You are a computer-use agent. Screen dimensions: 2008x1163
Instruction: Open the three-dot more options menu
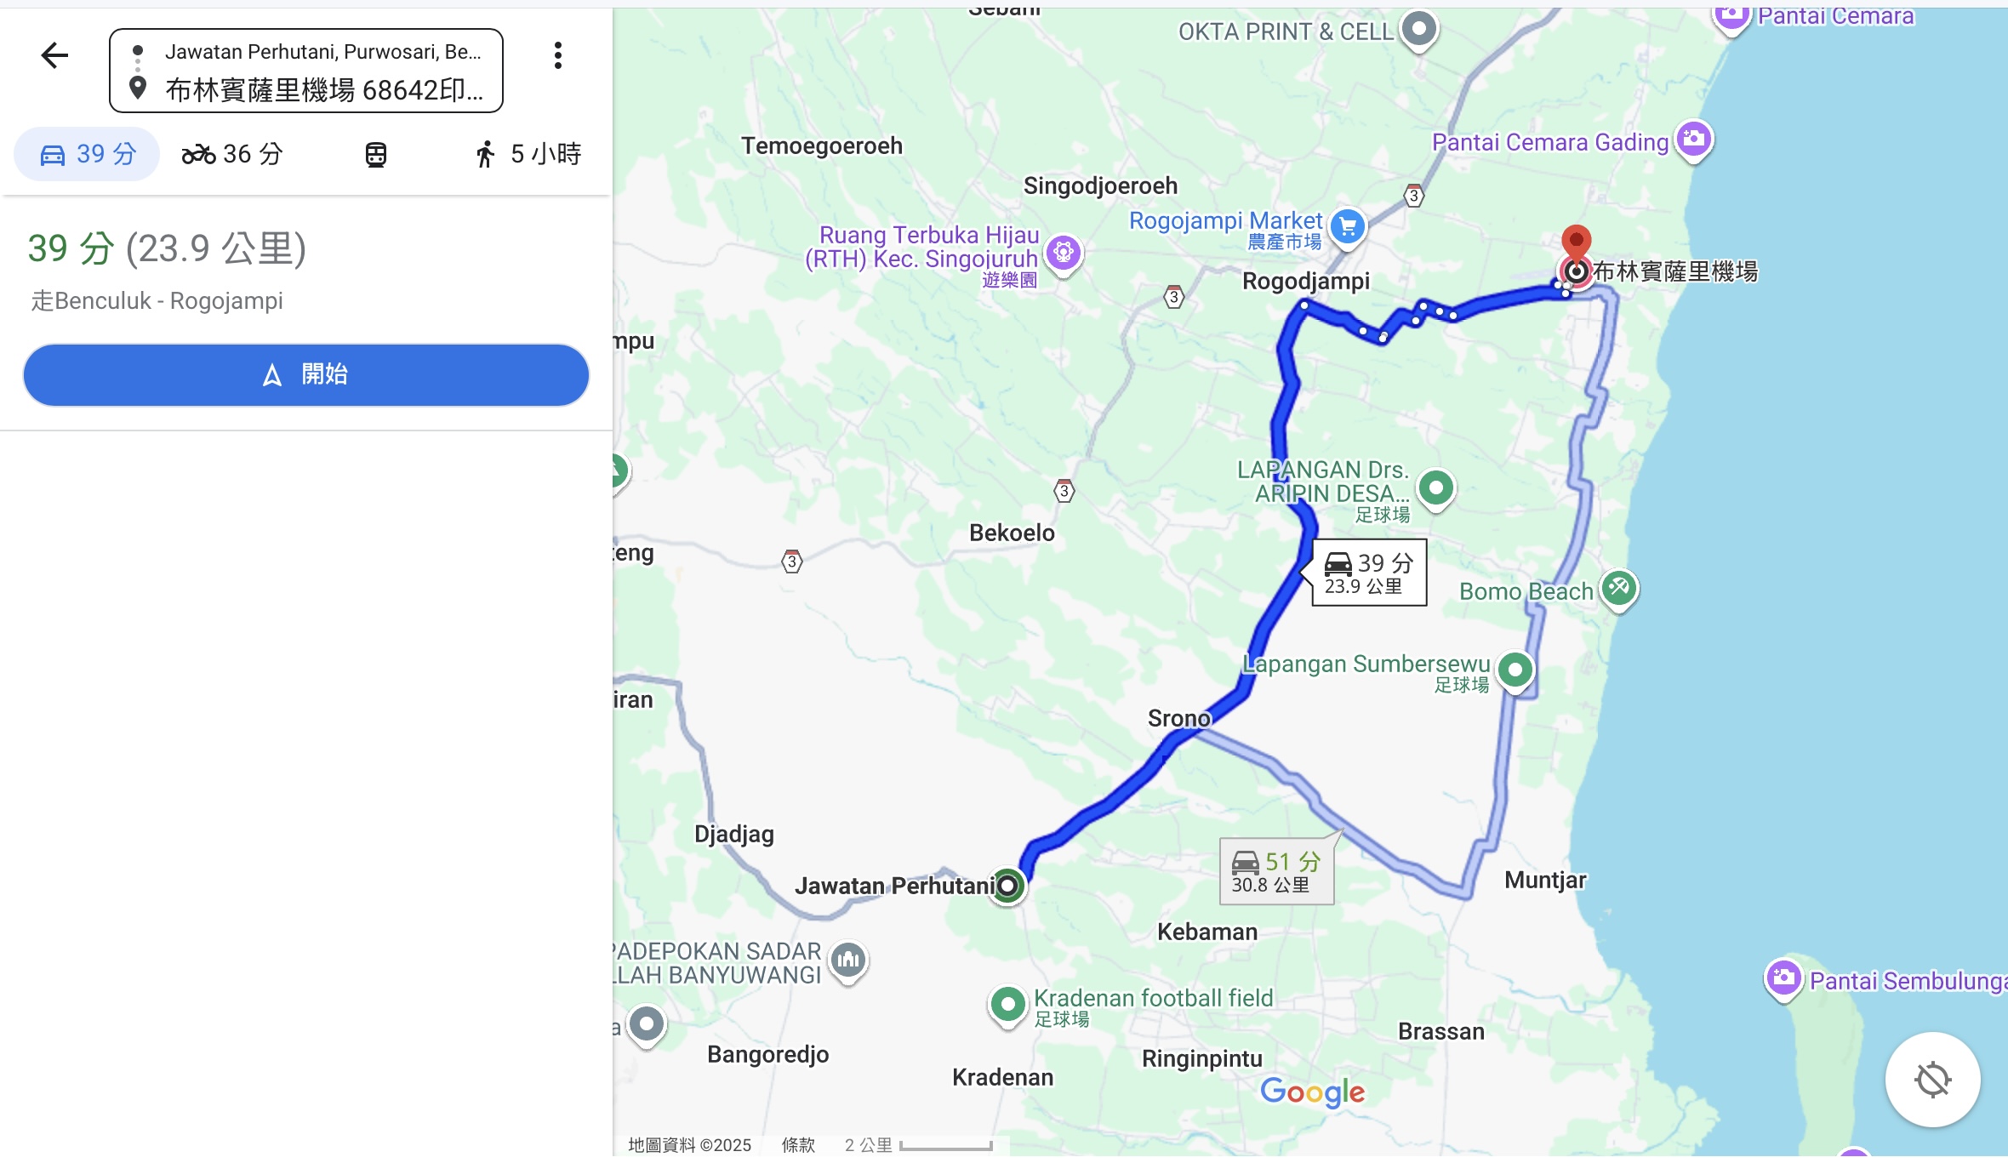point(558,56)
